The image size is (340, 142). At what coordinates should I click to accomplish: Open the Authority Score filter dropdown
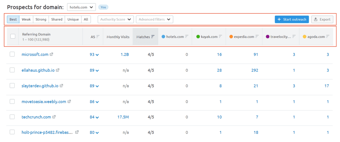(116, 19)
